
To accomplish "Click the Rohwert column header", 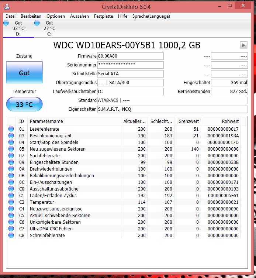I will pyautogui.click(x=221, y=121).
